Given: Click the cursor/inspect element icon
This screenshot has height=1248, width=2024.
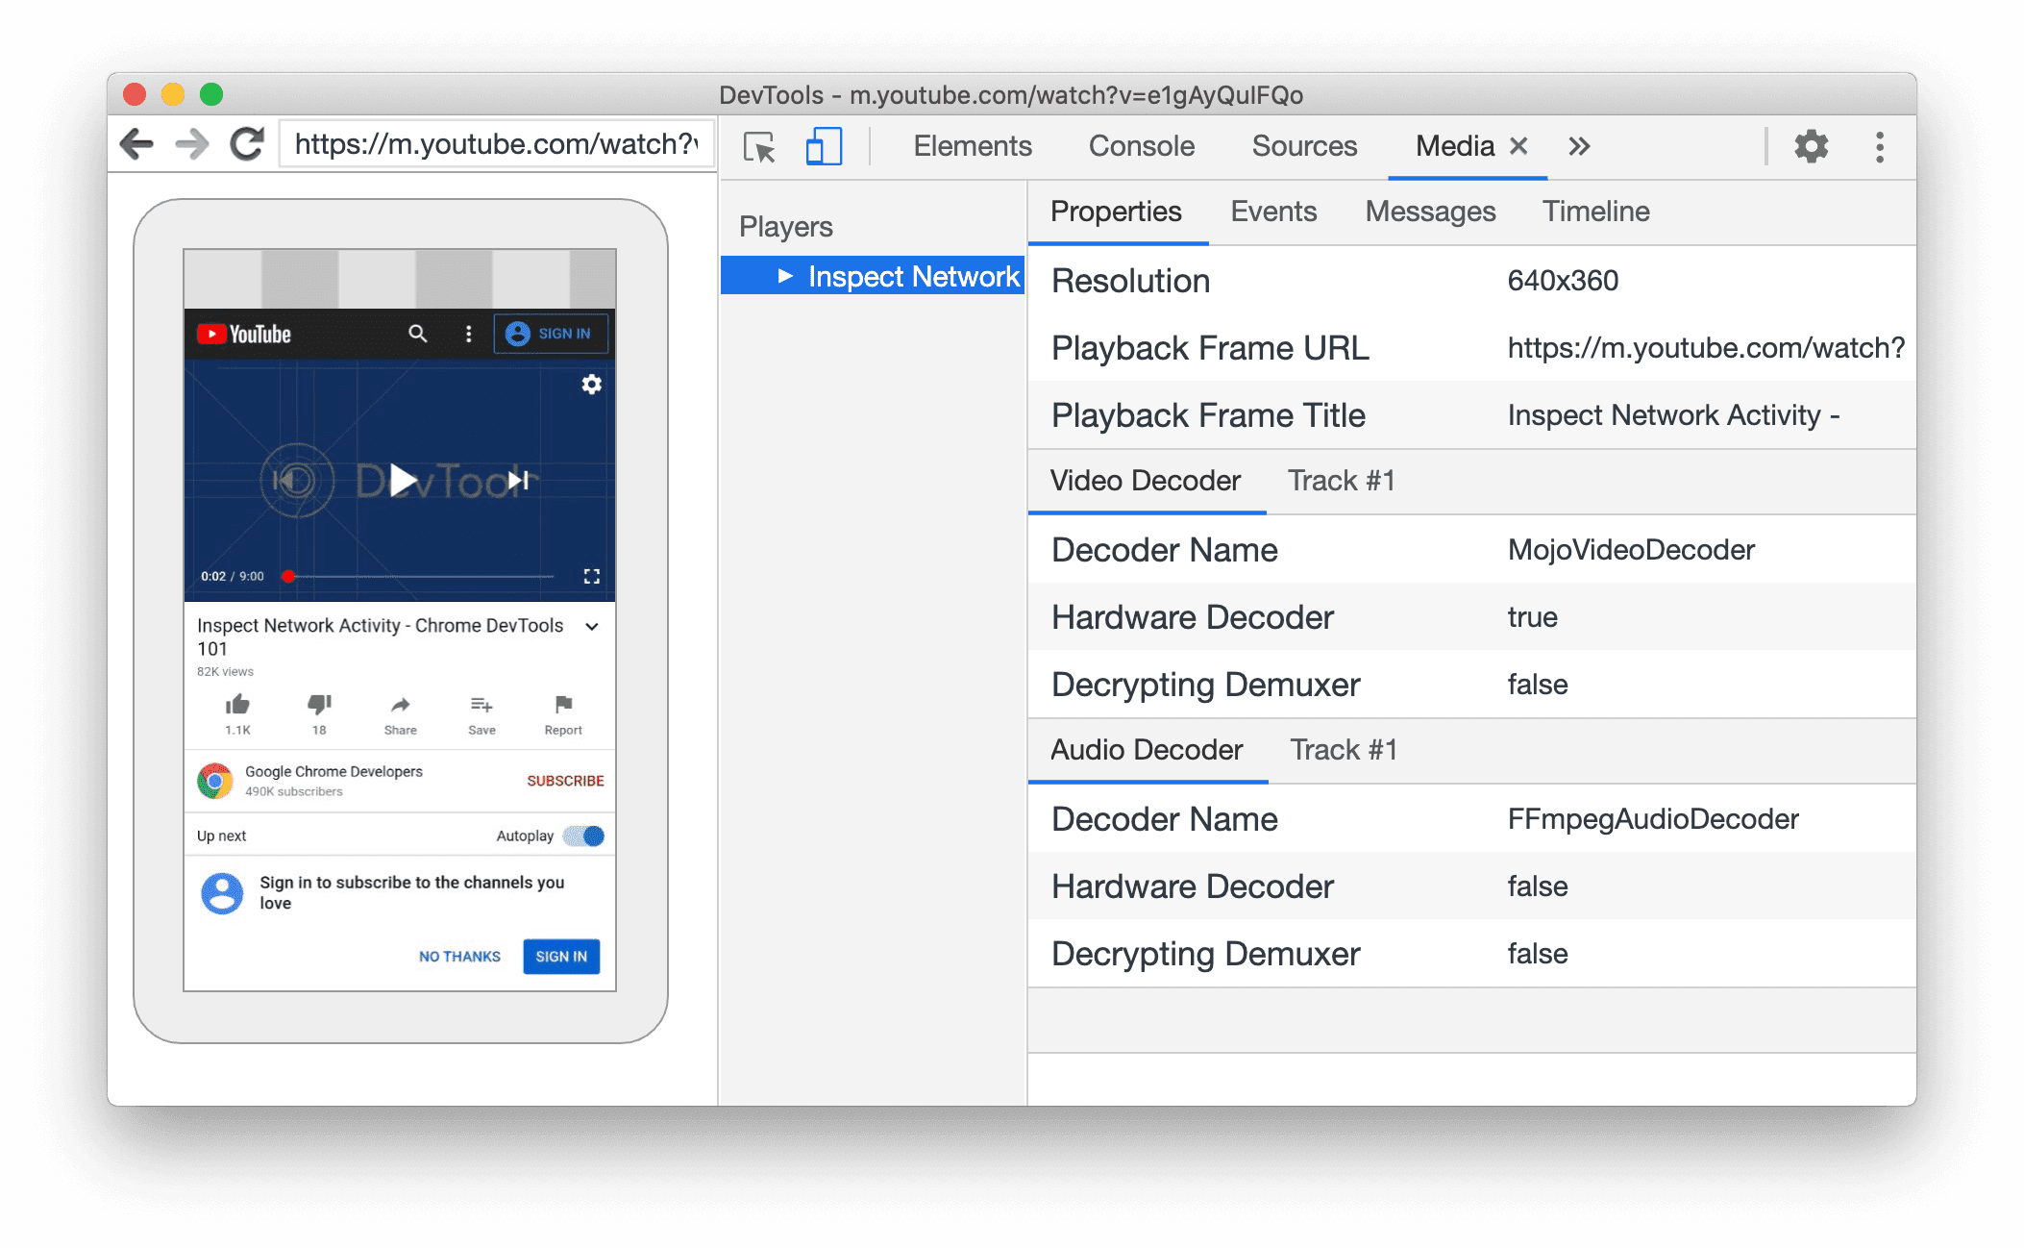Looking at the screenshot, I should tap(759, 146).
